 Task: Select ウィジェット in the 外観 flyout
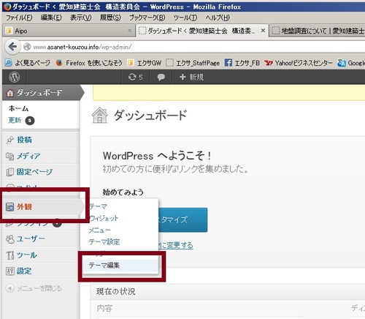coord(104,218)
